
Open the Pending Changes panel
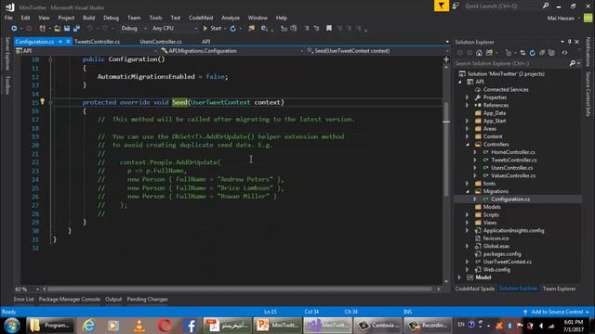pyautogui.click(x=147, y=299)
